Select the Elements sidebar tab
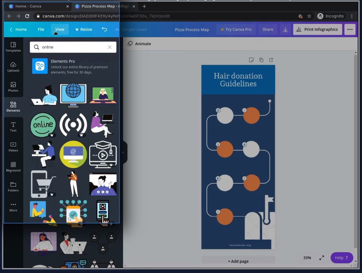Image resolution: width=362 pixels, height=273 pixels. (13, 107)
